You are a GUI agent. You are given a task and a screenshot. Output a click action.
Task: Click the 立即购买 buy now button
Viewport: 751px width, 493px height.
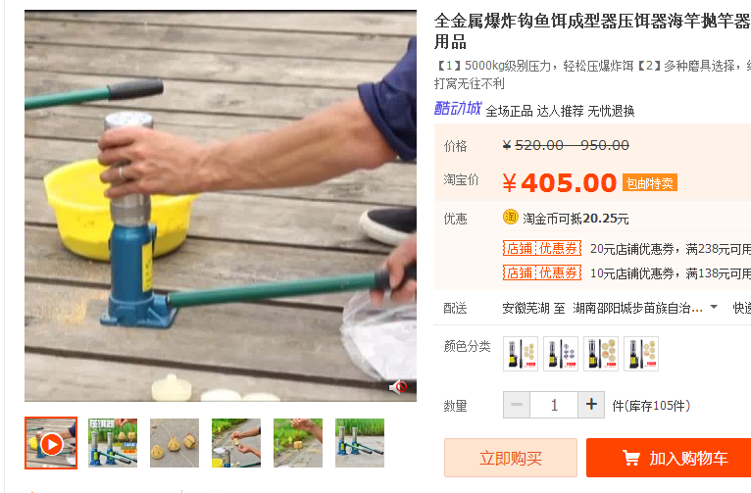511,458
